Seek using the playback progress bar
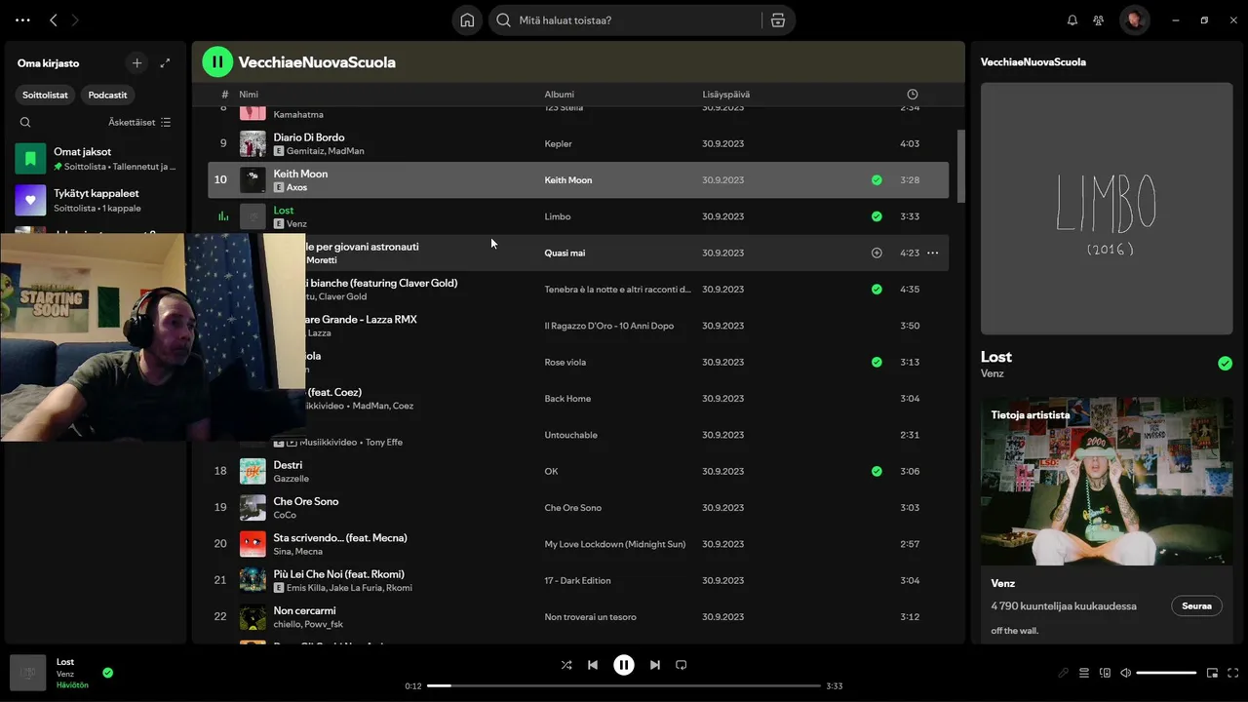Image resolution: width=1248 pixels, height=702 pixels. (624, 686)
